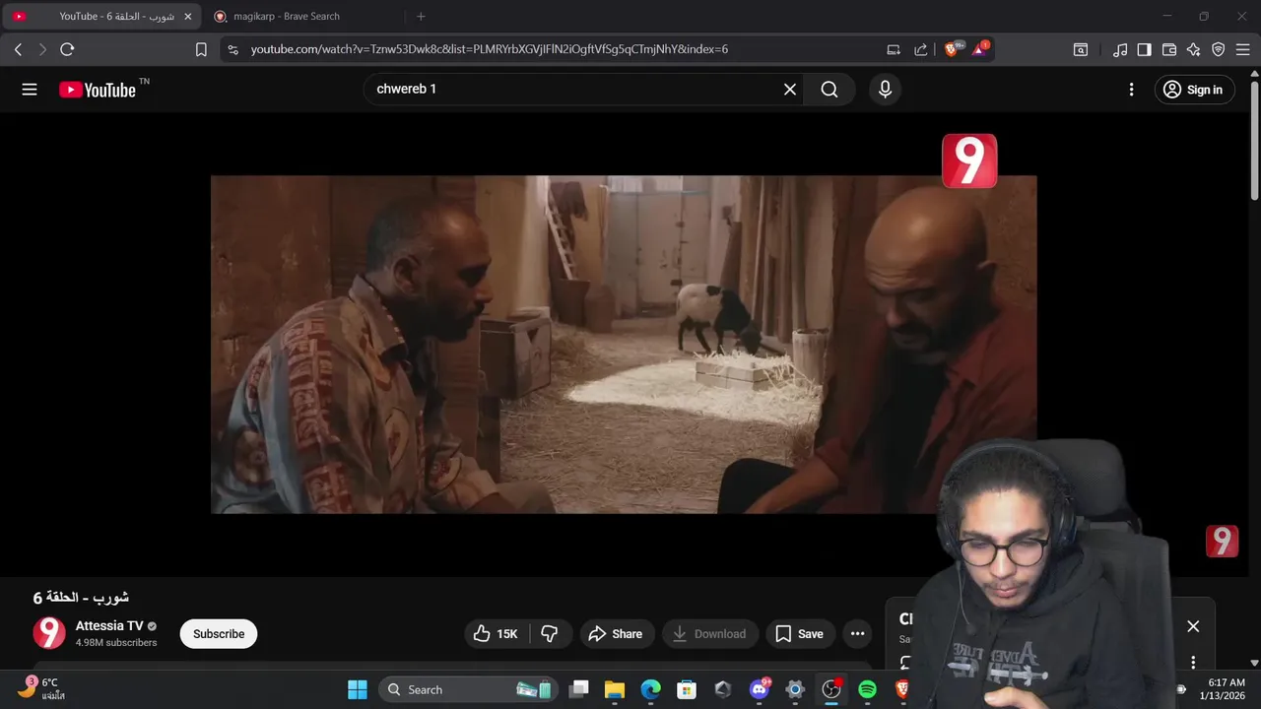Like the video with 15K likes
The image size is (1261, 709).
pyautogui.click(x=496, y=634)
